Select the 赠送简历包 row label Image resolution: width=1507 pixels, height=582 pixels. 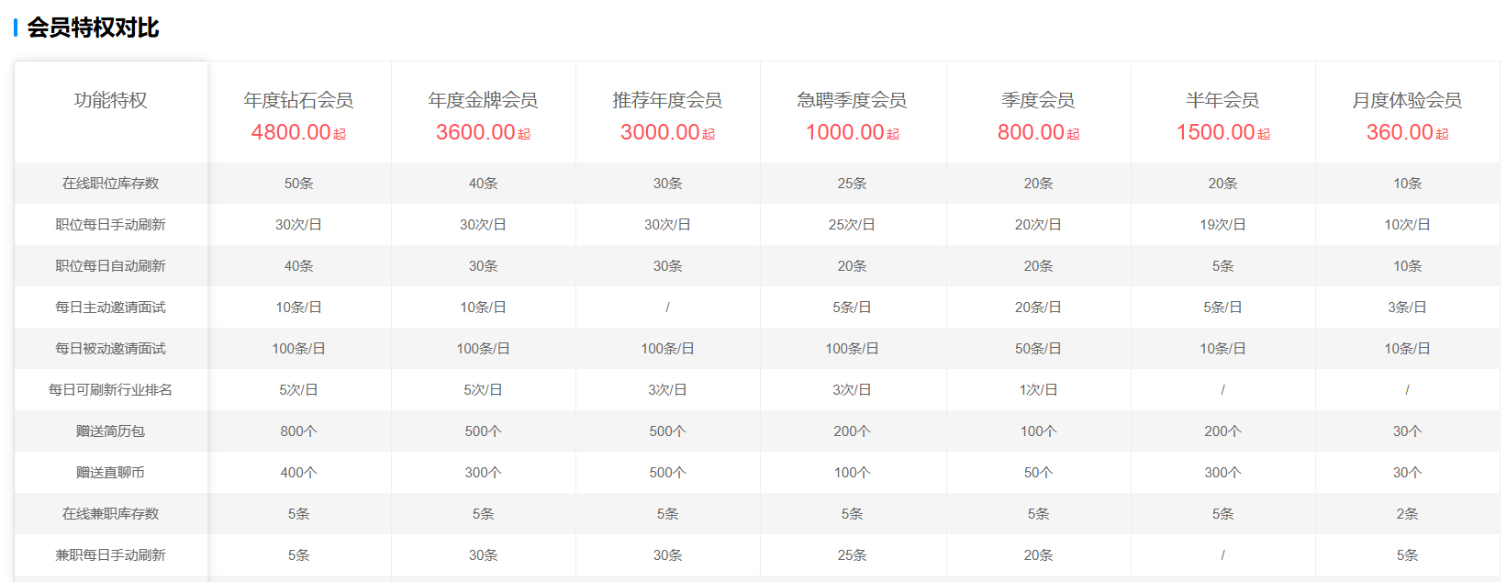tap(110, 431)
